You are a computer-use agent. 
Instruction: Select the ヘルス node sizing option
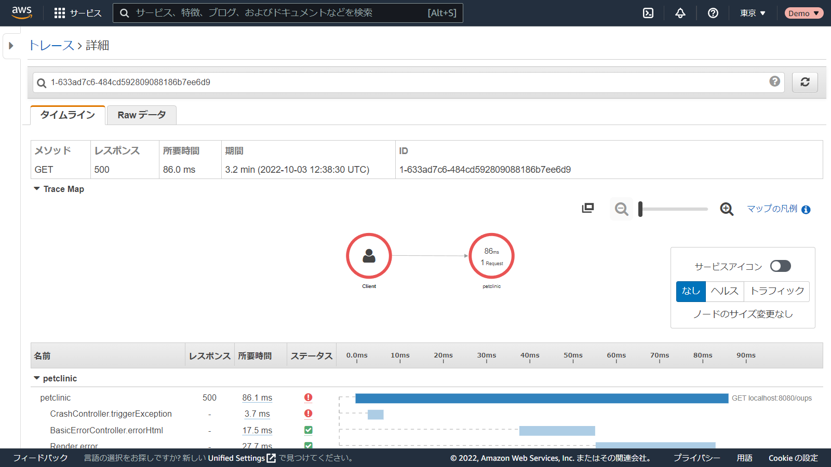[x=725, y=291]
